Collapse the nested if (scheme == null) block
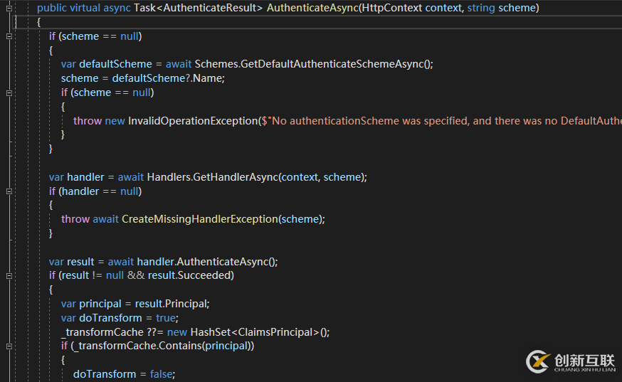Screen dimensions: 622x382 [x=9, y=92]
